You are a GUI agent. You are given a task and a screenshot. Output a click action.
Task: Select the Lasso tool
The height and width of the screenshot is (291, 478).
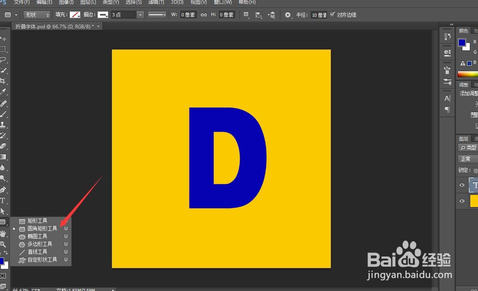point(3,59)
